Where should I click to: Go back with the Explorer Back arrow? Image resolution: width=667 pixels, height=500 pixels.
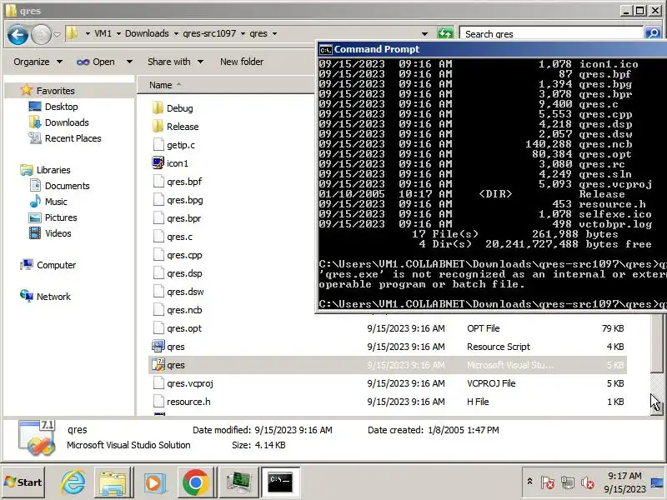[x=18, y=34]
